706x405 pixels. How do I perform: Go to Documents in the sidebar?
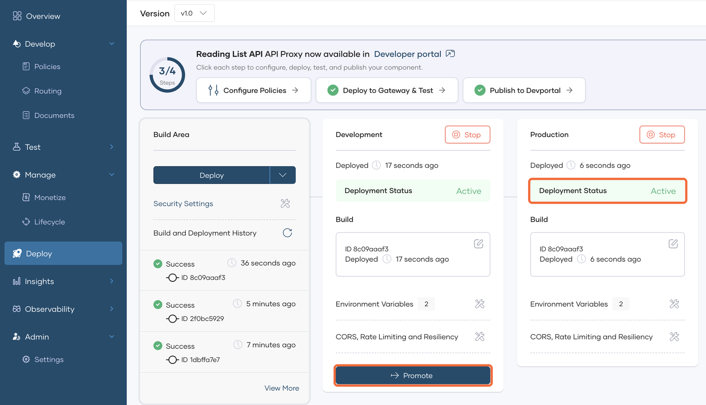pos(49,115)
